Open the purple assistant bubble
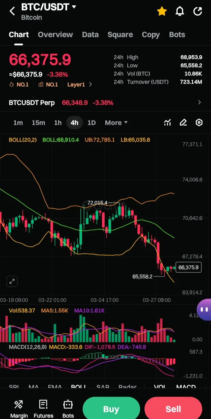211x419 pixels. (x=204, y=309)
